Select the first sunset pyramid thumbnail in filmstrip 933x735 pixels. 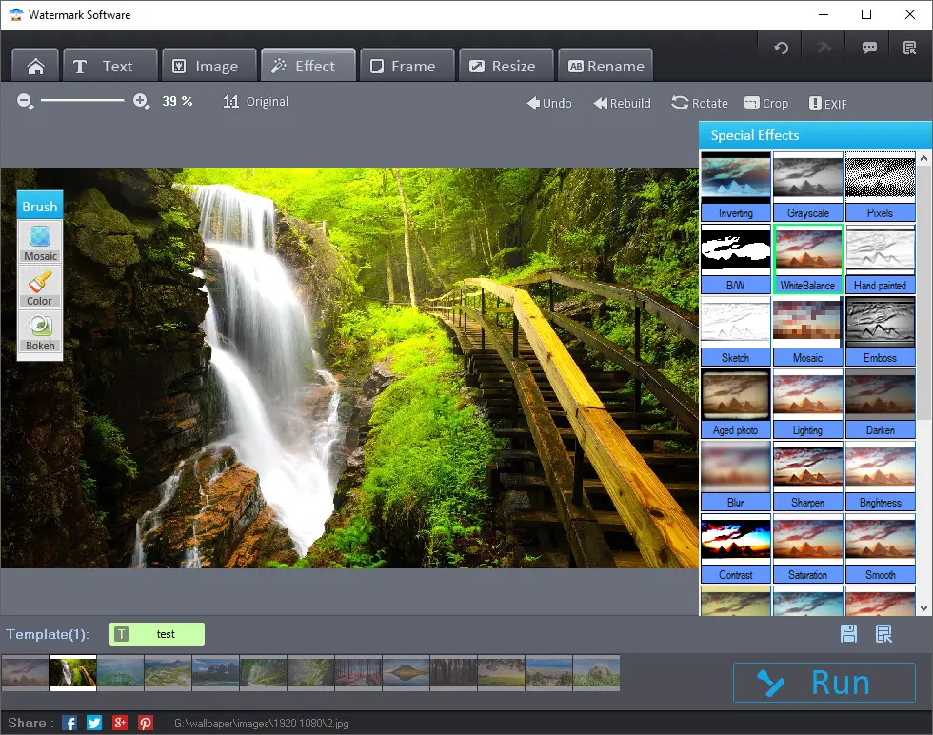[25, 672]
